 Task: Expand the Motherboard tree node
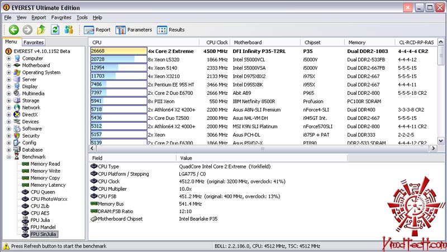point(9,65)
